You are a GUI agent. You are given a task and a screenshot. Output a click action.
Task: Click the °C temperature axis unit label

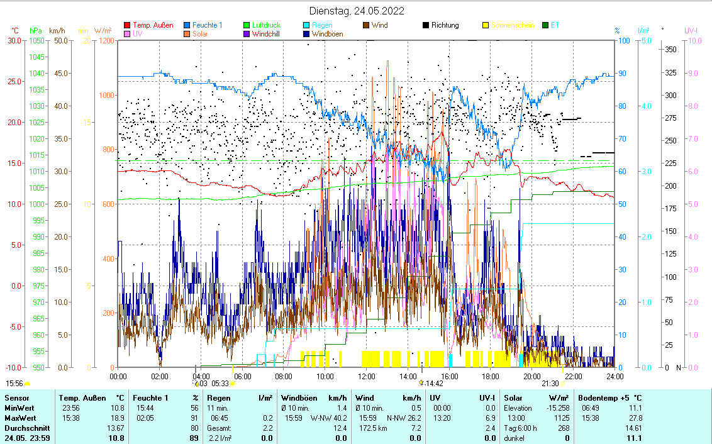click(x=15, y=30)
